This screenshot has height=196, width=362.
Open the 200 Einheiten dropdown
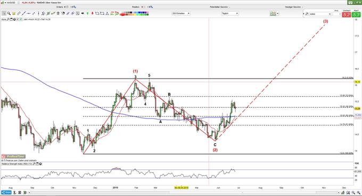click(181, 13)
